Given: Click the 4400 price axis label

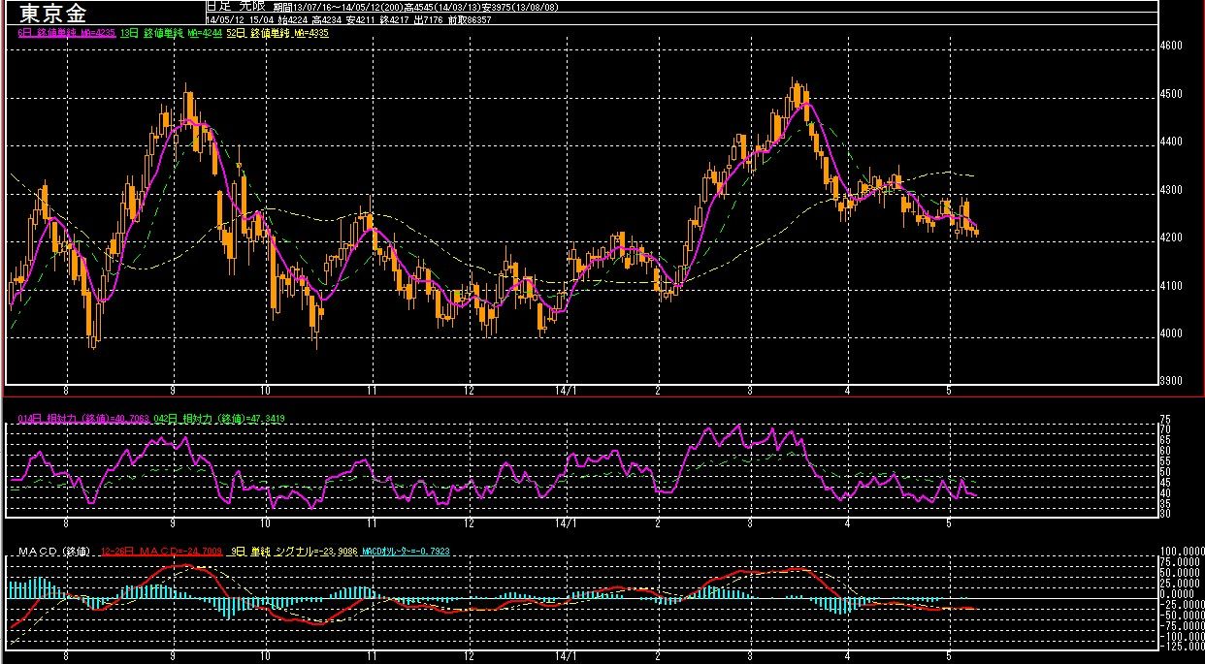Looking at the screenshot, I should coord(1171,142).
